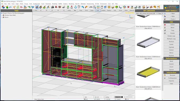Switch to the Axo view
180x101 pixels.
coord(75,10)
